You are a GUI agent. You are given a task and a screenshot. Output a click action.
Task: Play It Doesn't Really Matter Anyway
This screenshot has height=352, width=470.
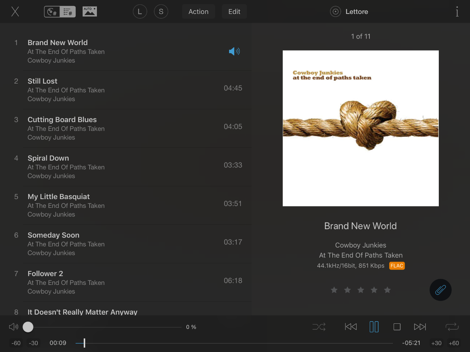(x=126, y=309)
